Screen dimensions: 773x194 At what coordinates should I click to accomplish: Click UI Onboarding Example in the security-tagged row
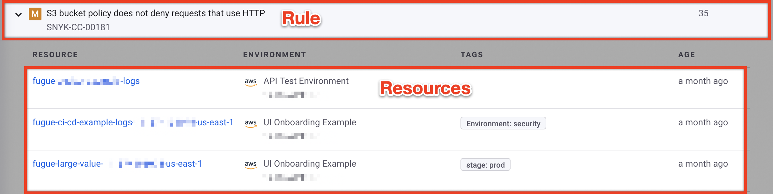tap(310, 122)
